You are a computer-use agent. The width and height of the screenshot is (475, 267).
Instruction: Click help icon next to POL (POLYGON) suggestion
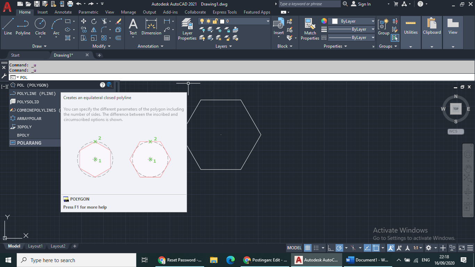[103, 85]
